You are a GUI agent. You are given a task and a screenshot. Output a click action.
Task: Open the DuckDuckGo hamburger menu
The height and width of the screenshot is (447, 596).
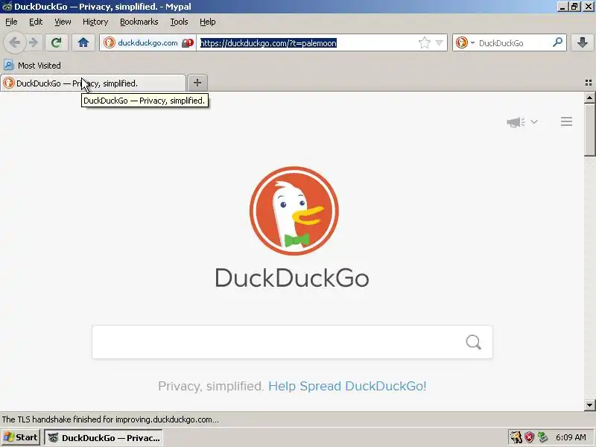[x=566, y=121]
